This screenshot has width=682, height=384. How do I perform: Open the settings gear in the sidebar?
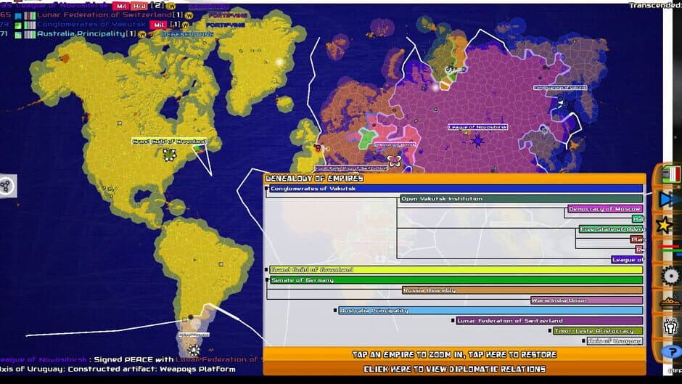pos(670,276)
